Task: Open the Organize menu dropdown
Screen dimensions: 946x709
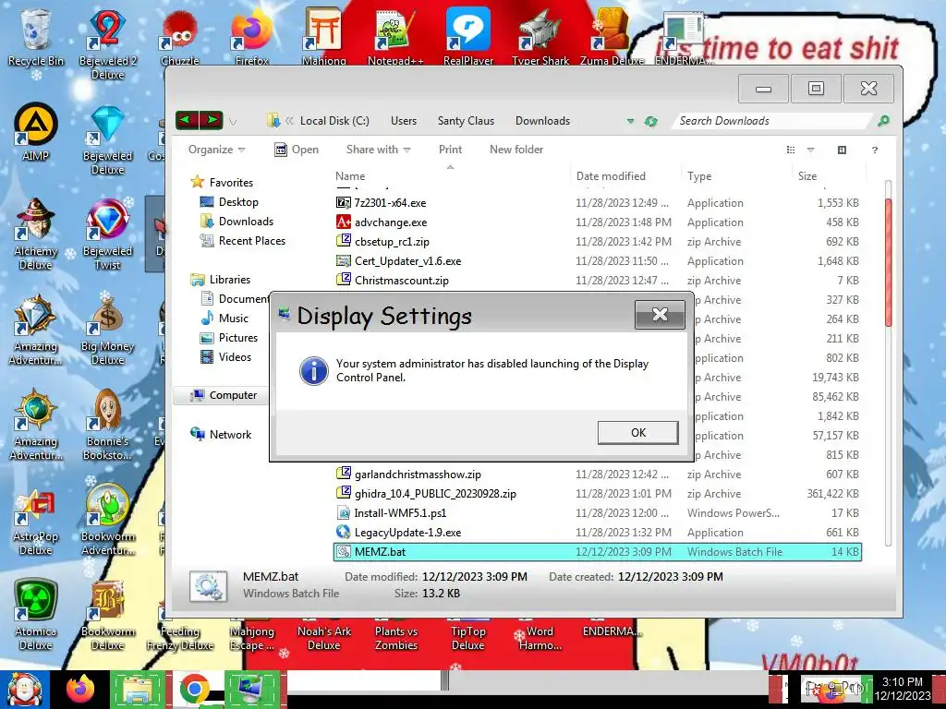Action: coord(216,150)
